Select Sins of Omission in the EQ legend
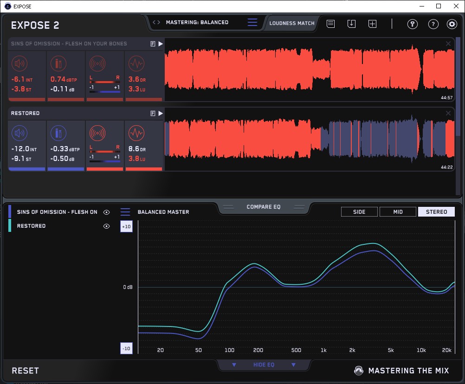 (x=57, y=212)
